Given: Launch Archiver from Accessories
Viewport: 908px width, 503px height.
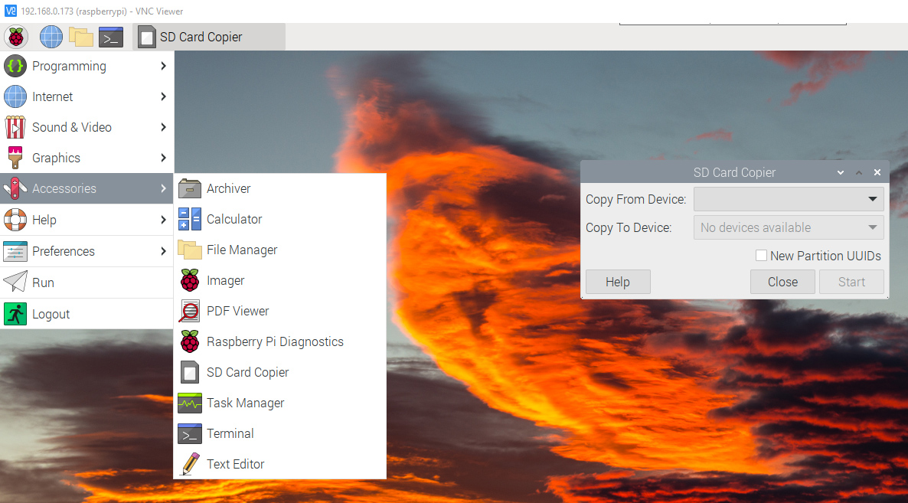Looking at the screenshot, I should coord(279,188).
